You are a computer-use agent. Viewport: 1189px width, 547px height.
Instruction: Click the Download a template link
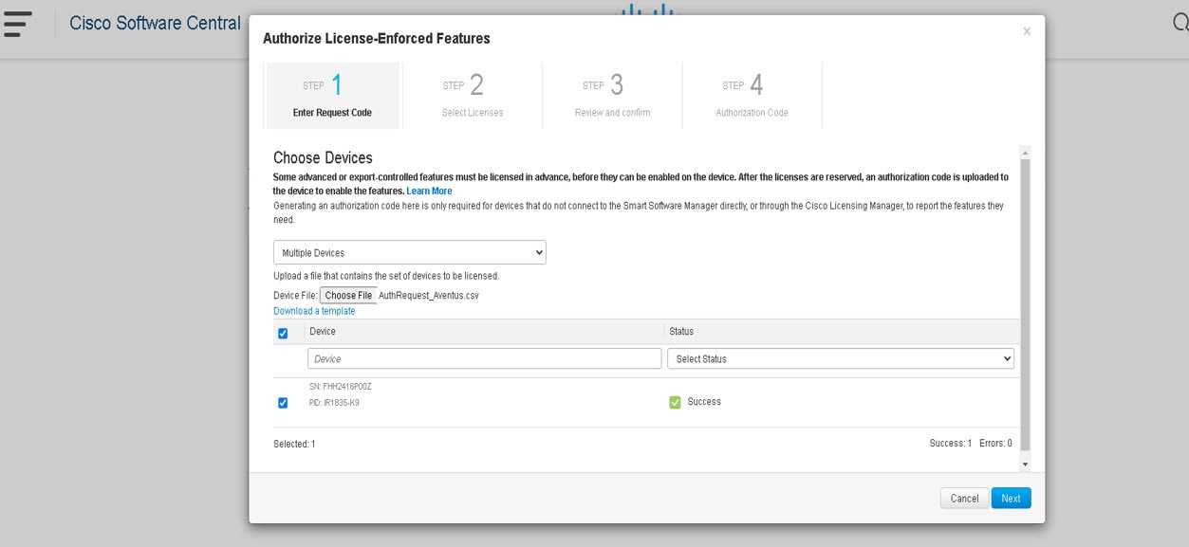(x=314, y=310)
